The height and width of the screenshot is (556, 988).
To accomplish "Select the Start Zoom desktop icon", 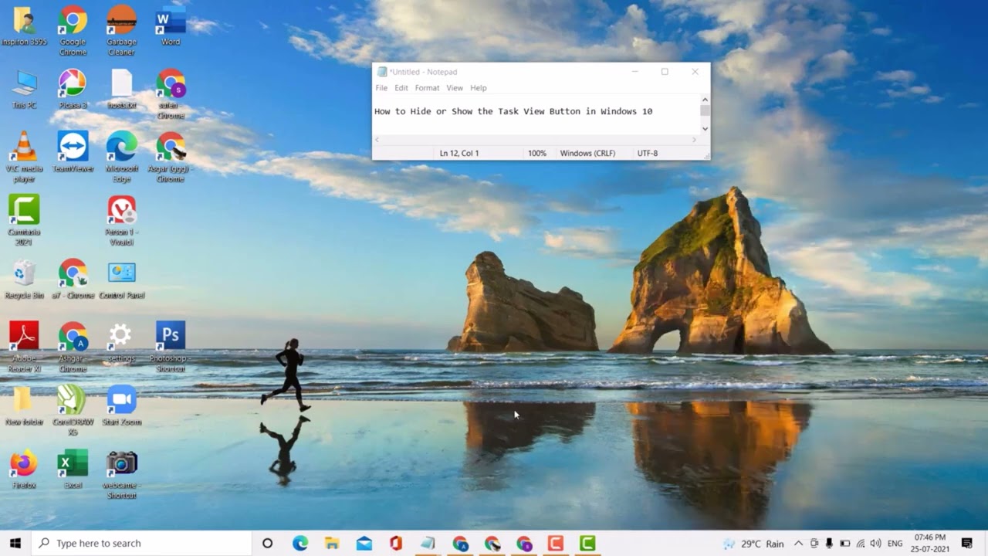I will point(122,405).
